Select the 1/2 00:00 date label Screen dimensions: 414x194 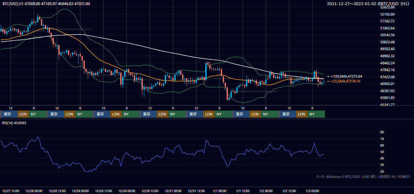(266, 191)
